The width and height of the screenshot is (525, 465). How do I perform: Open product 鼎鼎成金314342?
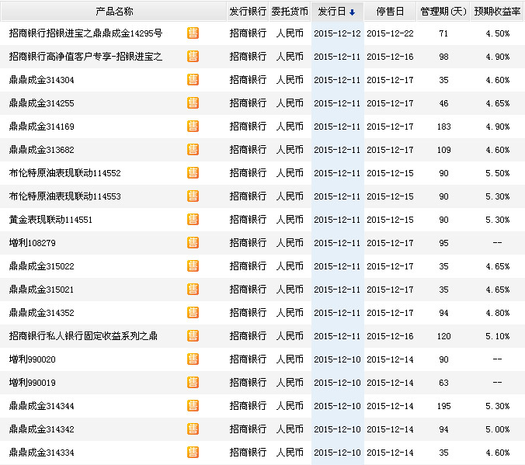pyautogui.click(x=41, y=429)
